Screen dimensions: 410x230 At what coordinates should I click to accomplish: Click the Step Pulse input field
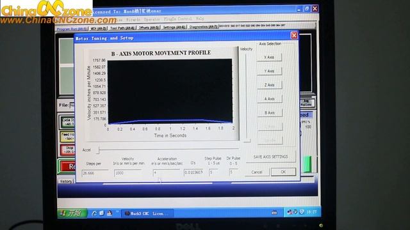214,172
